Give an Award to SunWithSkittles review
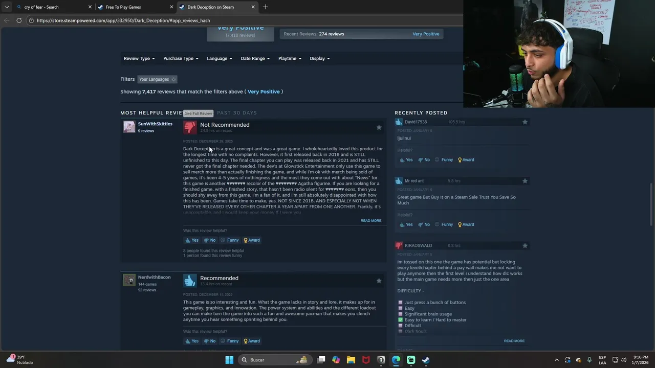 (252, 240)
